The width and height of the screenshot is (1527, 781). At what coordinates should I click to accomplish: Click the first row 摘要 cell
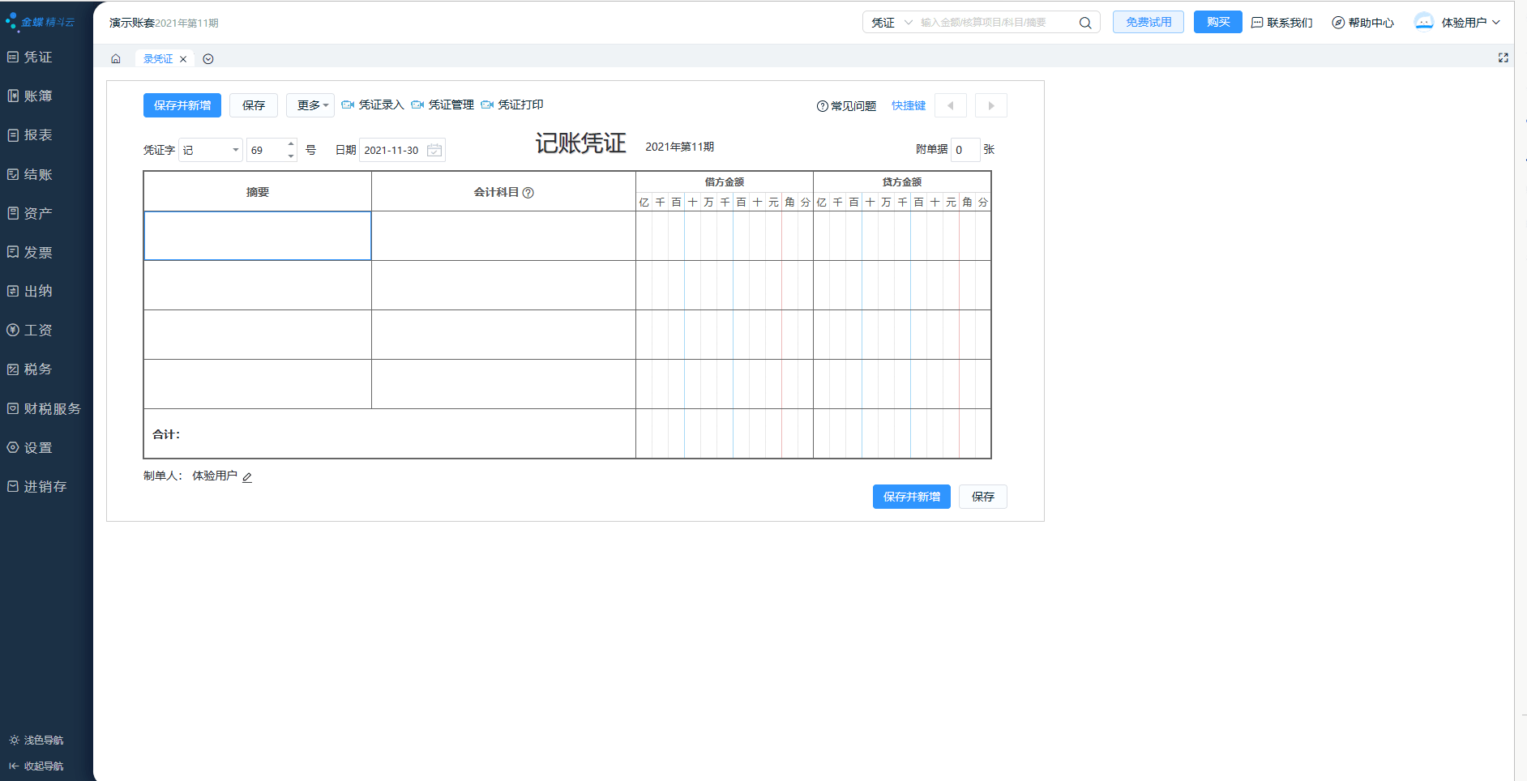pos(258,236)
